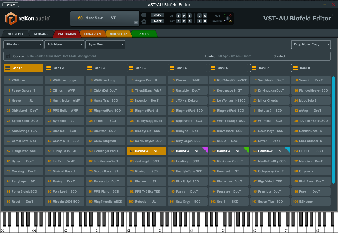338x233 pixels.
Task: Select program 24 MoogSolo 2
Action: coord(311,100)
